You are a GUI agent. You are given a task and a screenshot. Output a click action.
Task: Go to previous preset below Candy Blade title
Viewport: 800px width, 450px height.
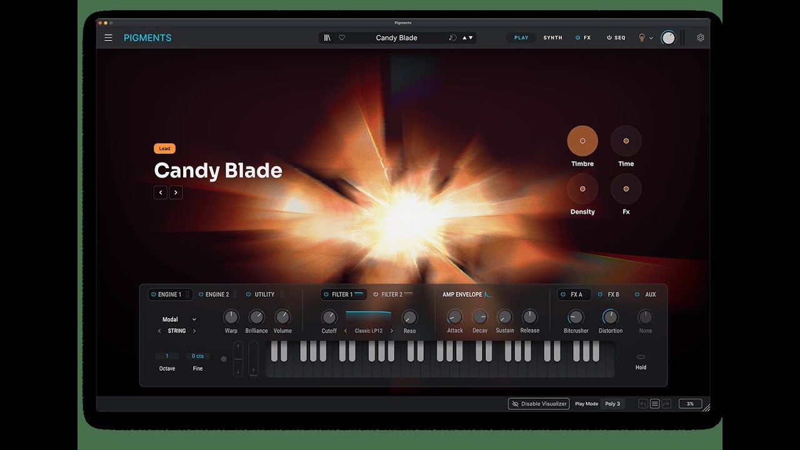click(161, 192)
